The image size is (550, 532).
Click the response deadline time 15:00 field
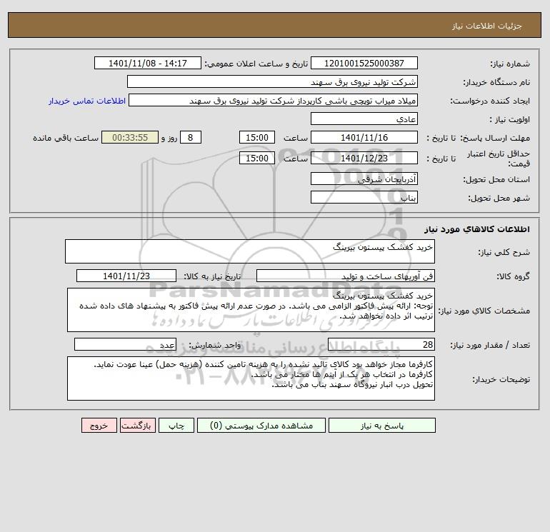pyautogui.click(x=257, y=138)
